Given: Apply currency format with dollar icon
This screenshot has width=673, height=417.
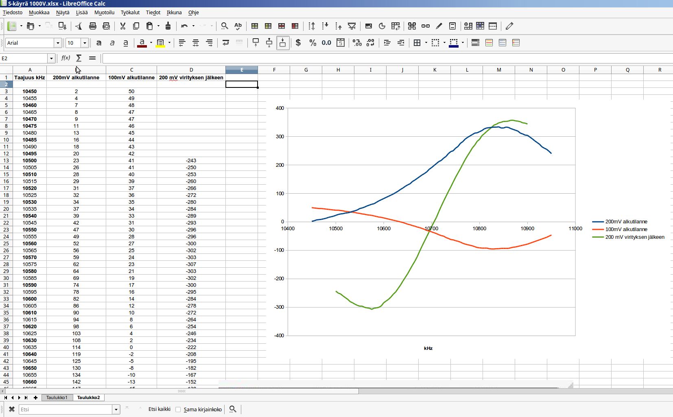Looking at the screenshot, I should point(298,43).
